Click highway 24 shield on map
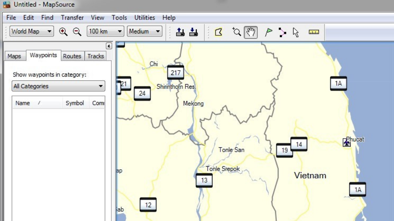Viewport: 394px width, 221px height. coord(142,94)
